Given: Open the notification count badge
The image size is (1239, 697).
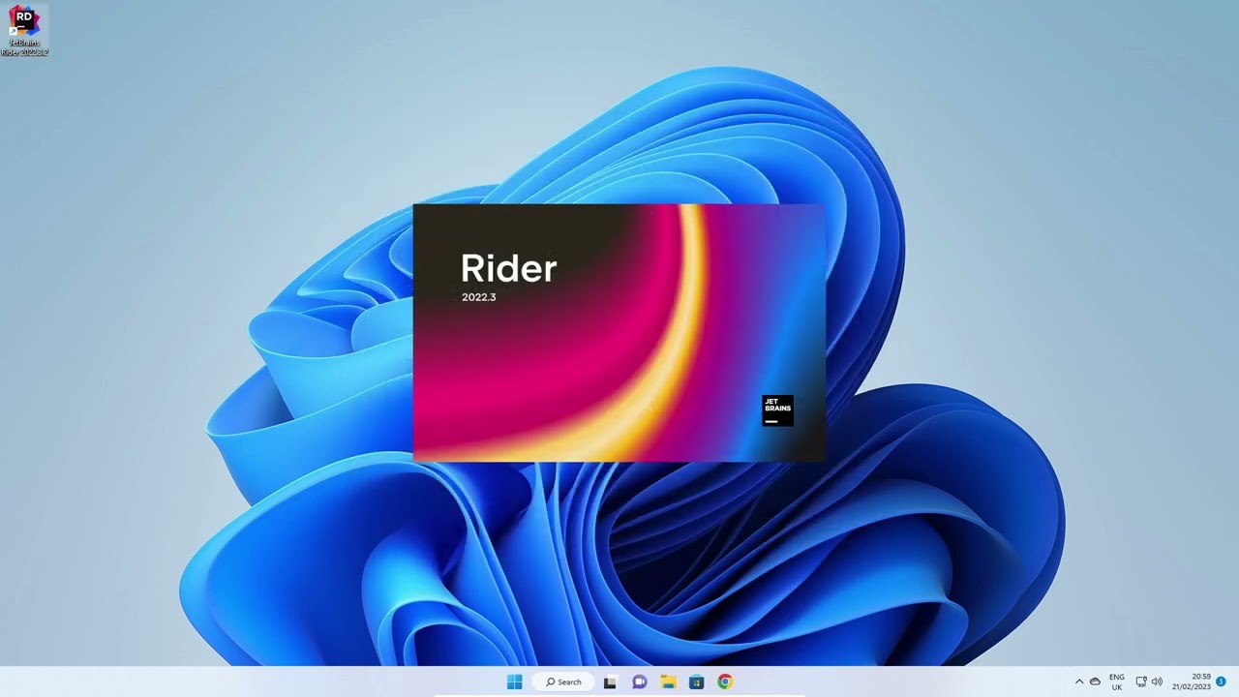Looking at the screenshot, I should tap(1221, 682).
